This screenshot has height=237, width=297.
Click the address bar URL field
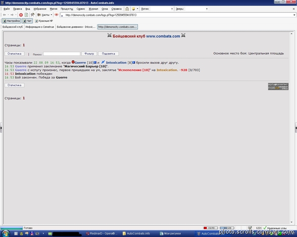click(178, 15)
